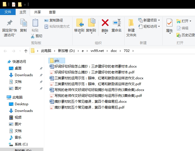Click 新加卷 (D:) breadcrumb

pyautogui.click(x=66, y=51)
